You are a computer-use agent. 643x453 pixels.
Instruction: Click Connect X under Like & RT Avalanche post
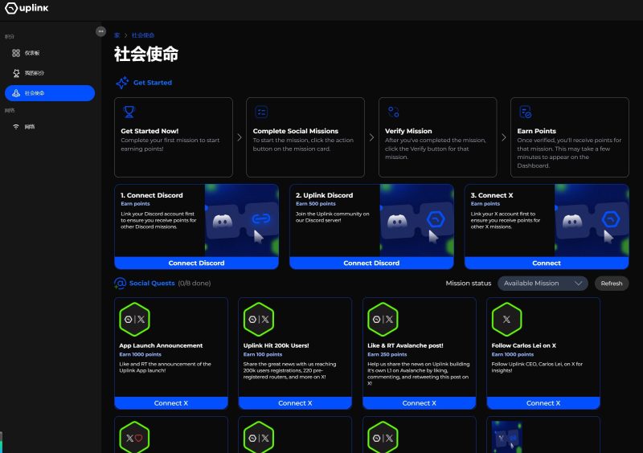point(419,403)
